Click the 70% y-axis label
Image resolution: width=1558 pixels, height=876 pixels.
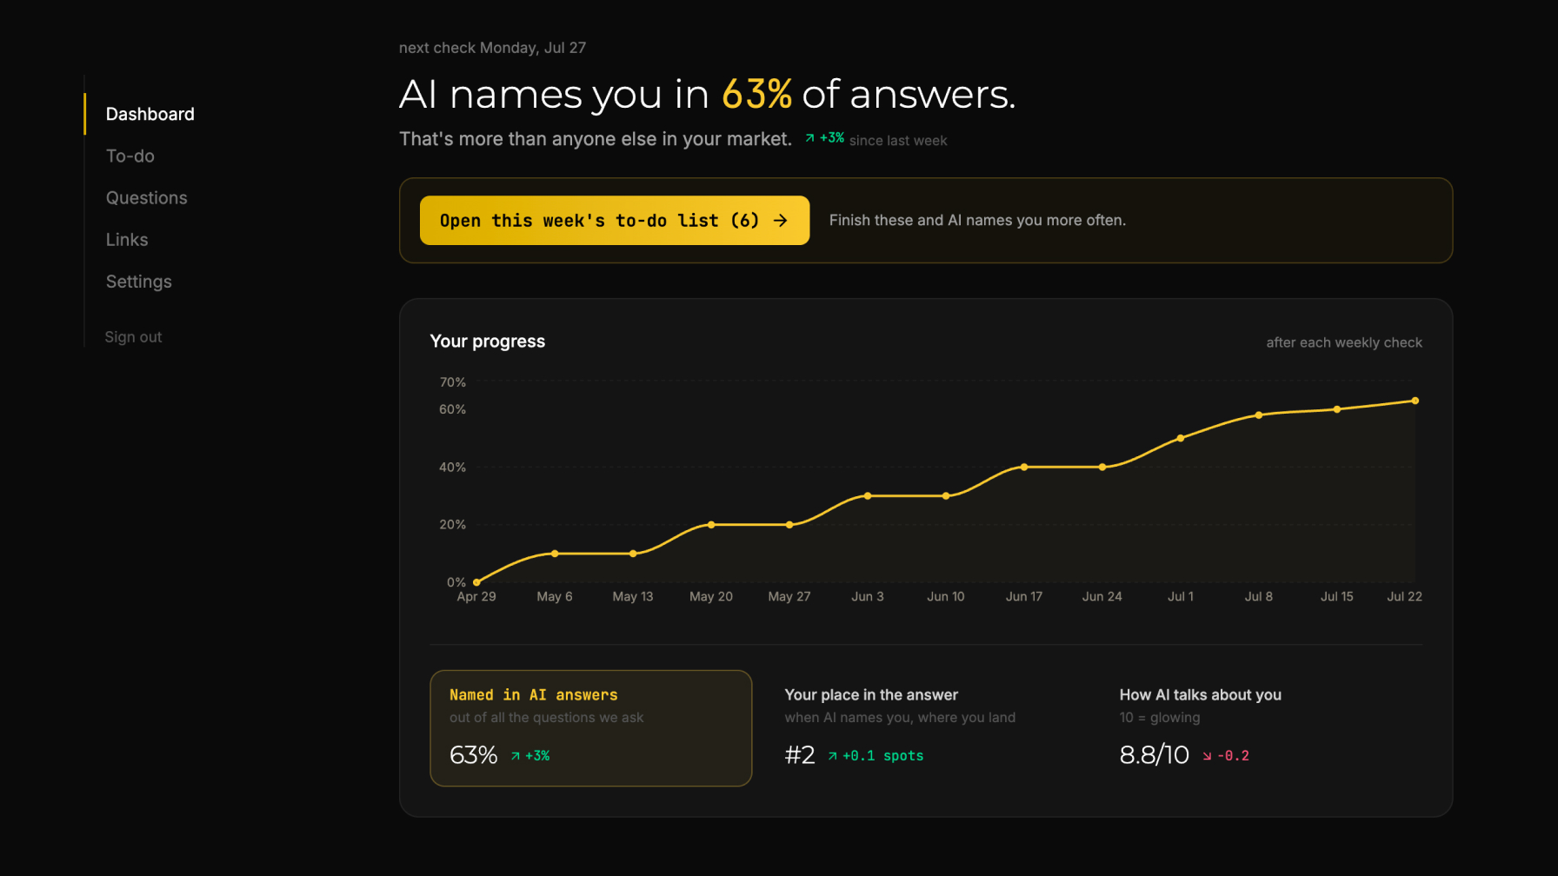pos(453,382)
